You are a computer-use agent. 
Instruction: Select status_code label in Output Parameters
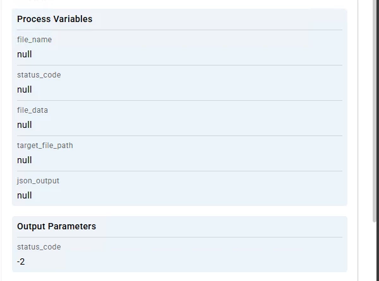pos(39,247)
